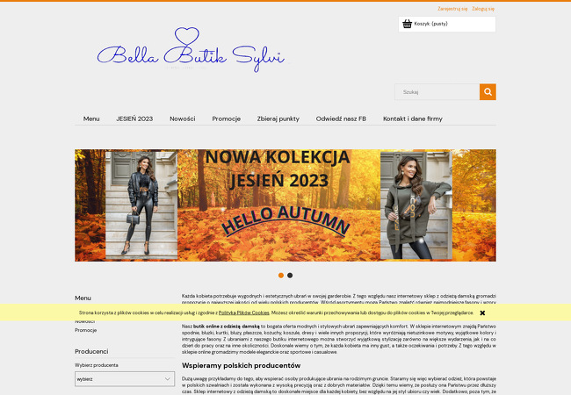
Task: Open Kontakt i dane firmy
Action: [413, 118]
